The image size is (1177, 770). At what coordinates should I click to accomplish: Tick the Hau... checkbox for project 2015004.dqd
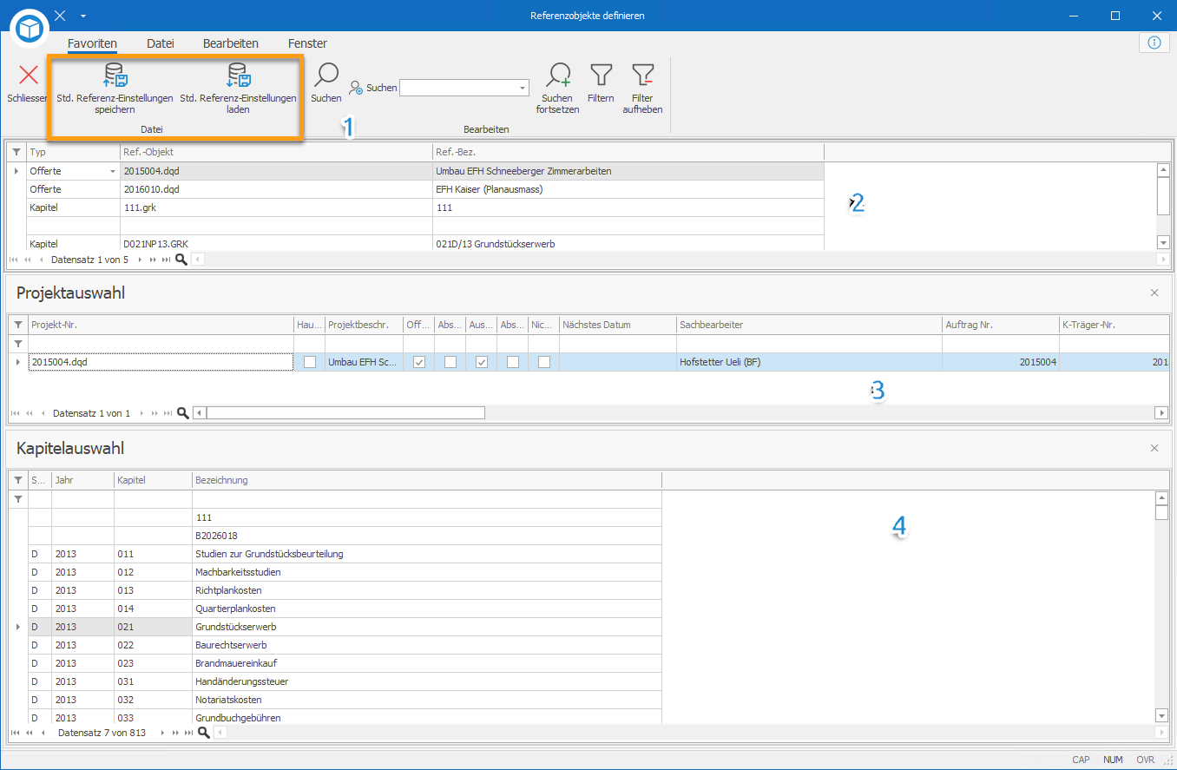tap(310, 362)
